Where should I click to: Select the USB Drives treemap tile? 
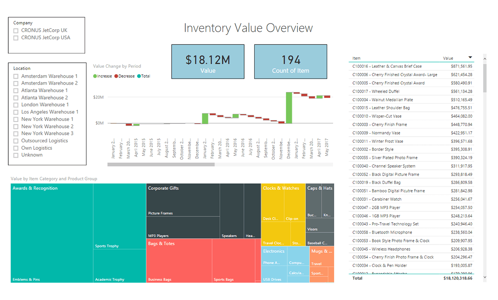click(x=274, y=274)
